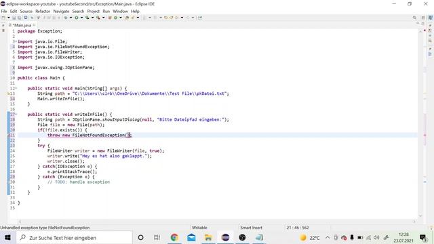Open the Project menu

(94, 12)
